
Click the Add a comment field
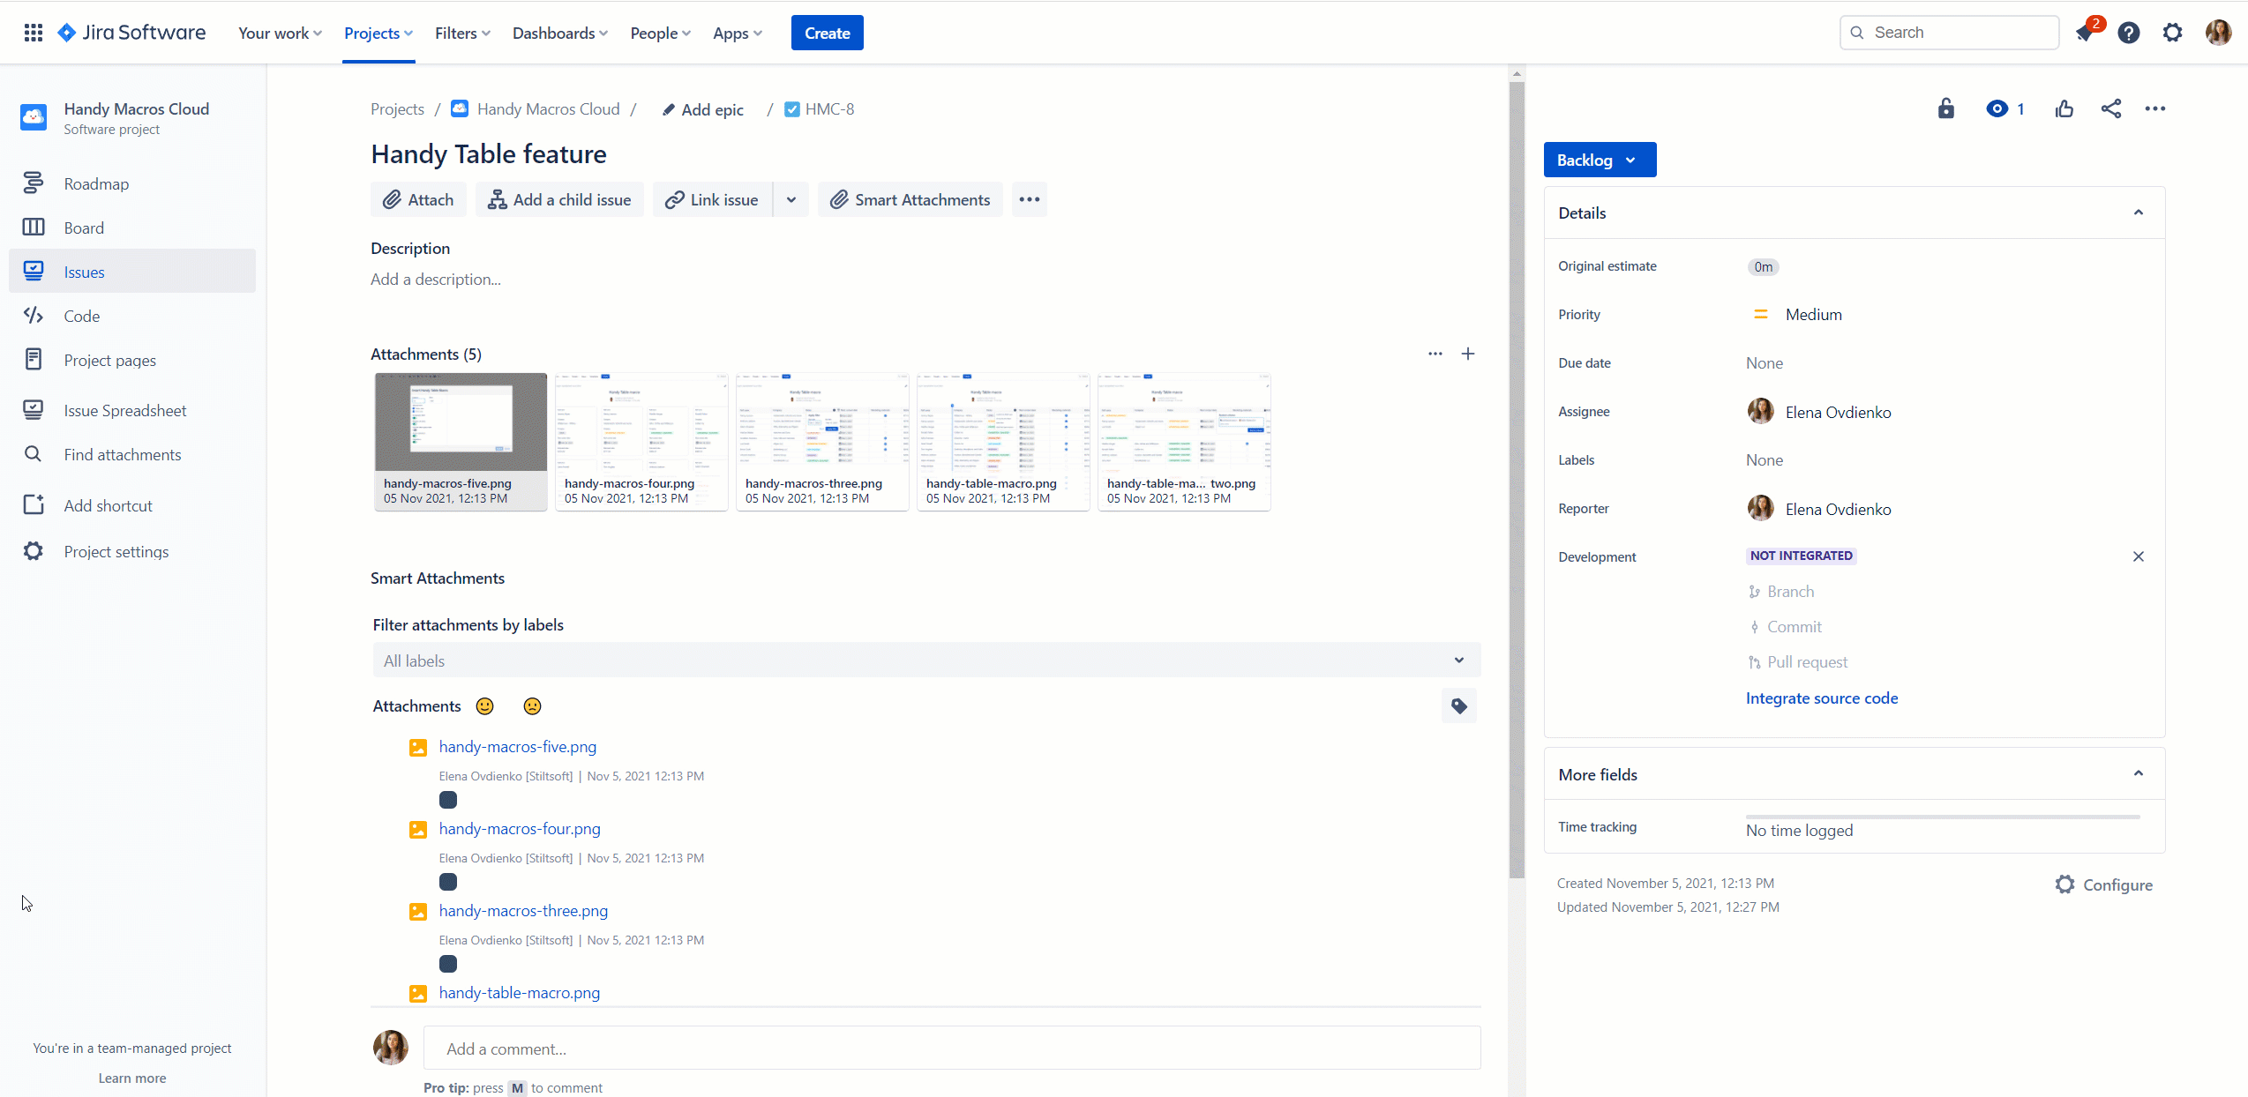click(952, 1048)
